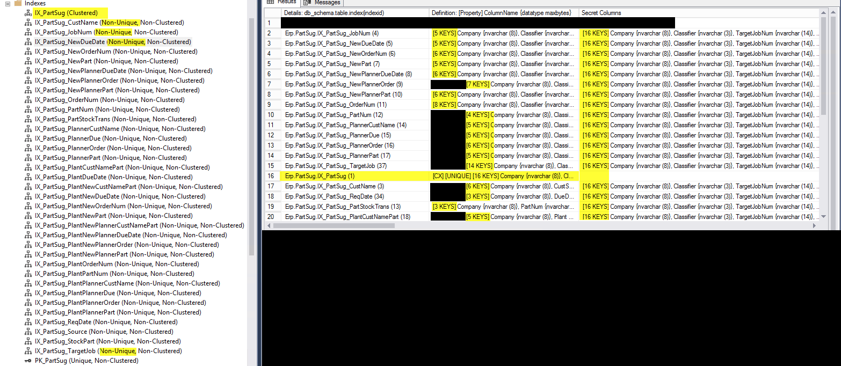Select [CX] [UNIQUE] [16 KEYS] definition cell
The image size is (841, 366).
click(x=504, y=176)
